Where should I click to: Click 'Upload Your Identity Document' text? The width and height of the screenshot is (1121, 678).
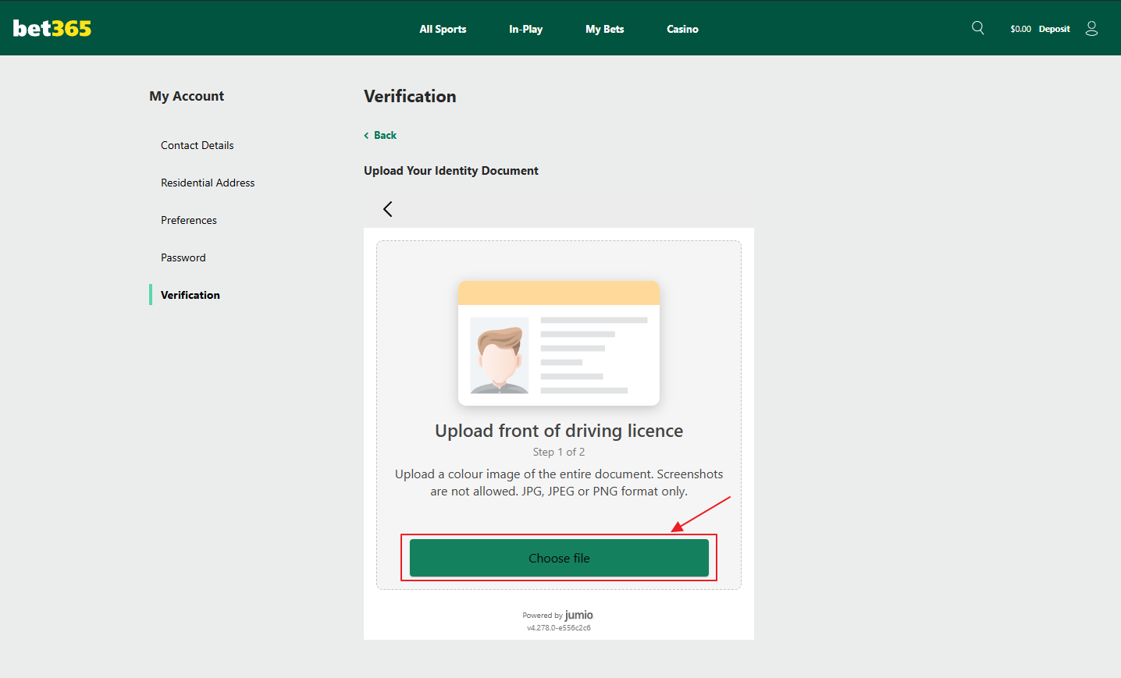(451, 171)
